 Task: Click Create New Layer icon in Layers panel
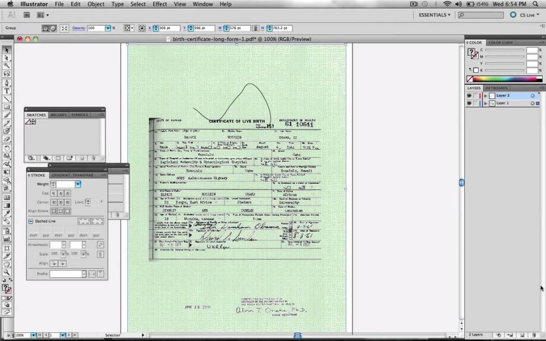tap(521, 335)
